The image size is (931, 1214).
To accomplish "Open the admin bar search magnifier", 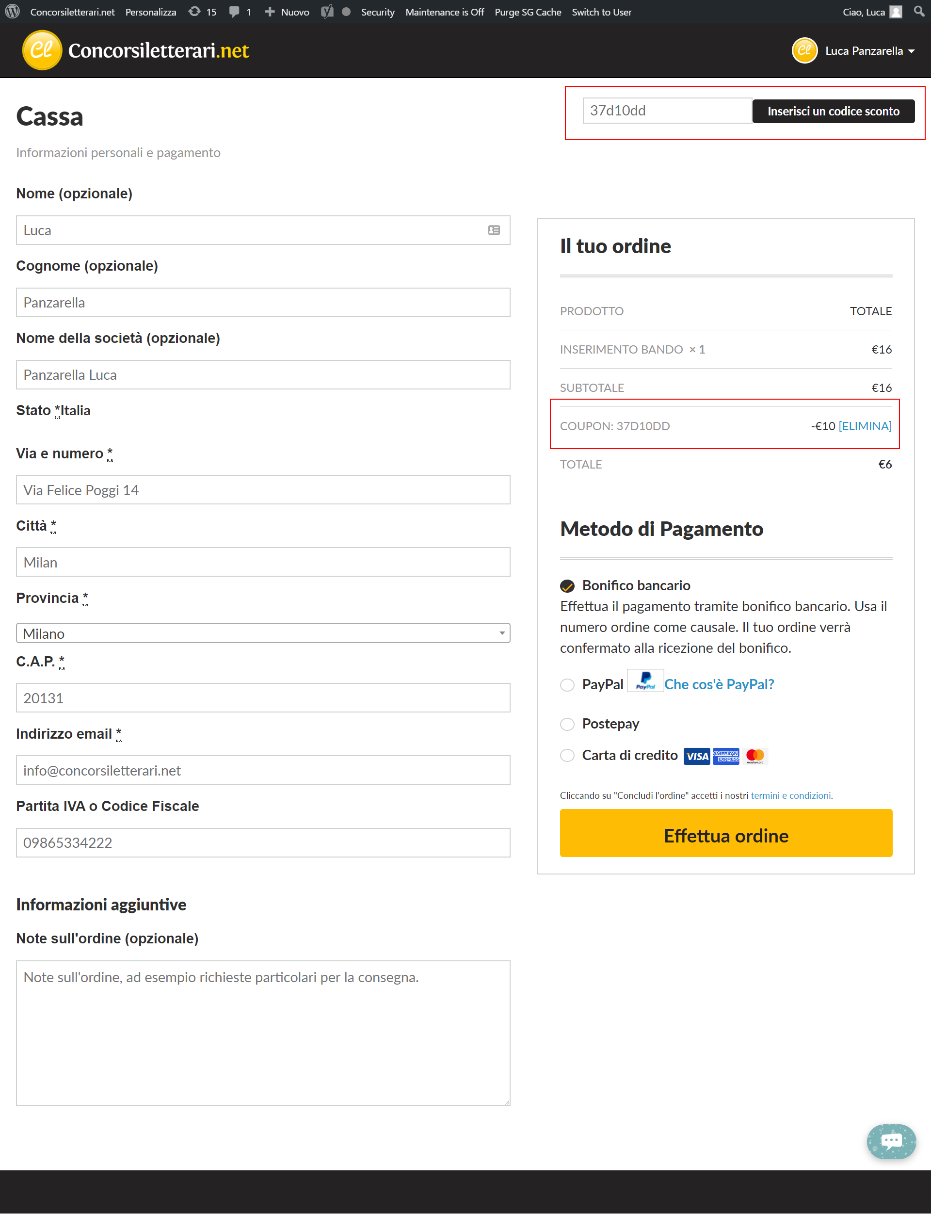I will pyautogui.click(x=919, y=12).
